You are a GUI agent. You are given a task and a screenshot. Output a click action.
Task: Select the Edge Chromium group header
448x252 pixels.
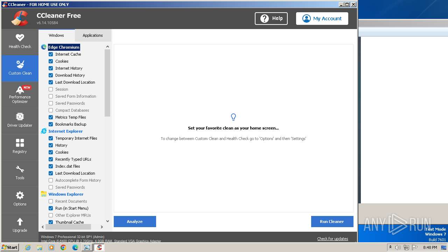[64, 47]
